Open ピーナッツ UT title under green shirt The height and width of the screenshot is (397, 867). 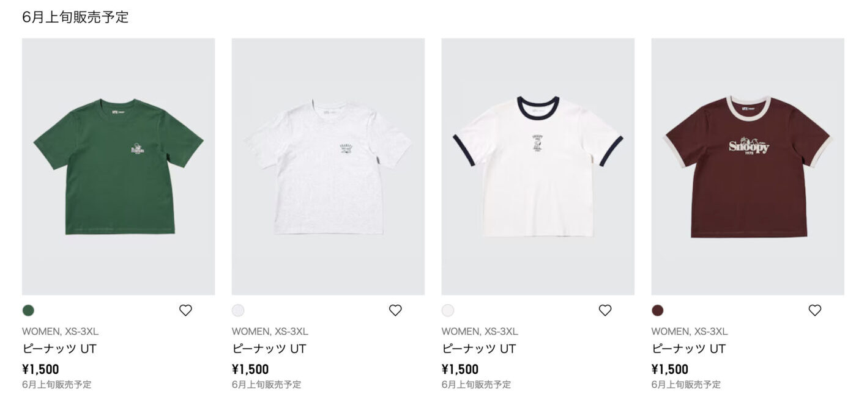[59, 349]
